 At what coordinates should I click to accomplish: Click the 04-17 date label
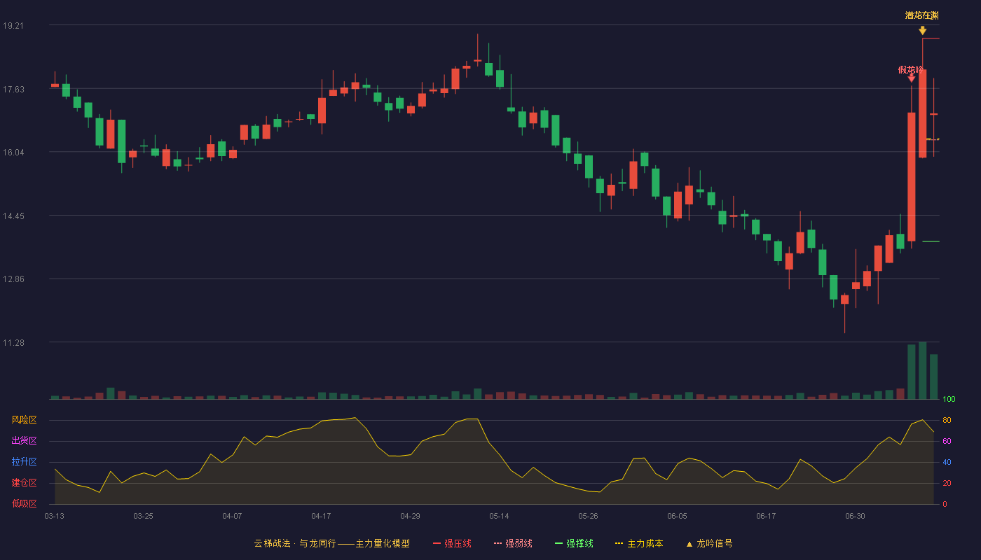click(x=321, y=516)
